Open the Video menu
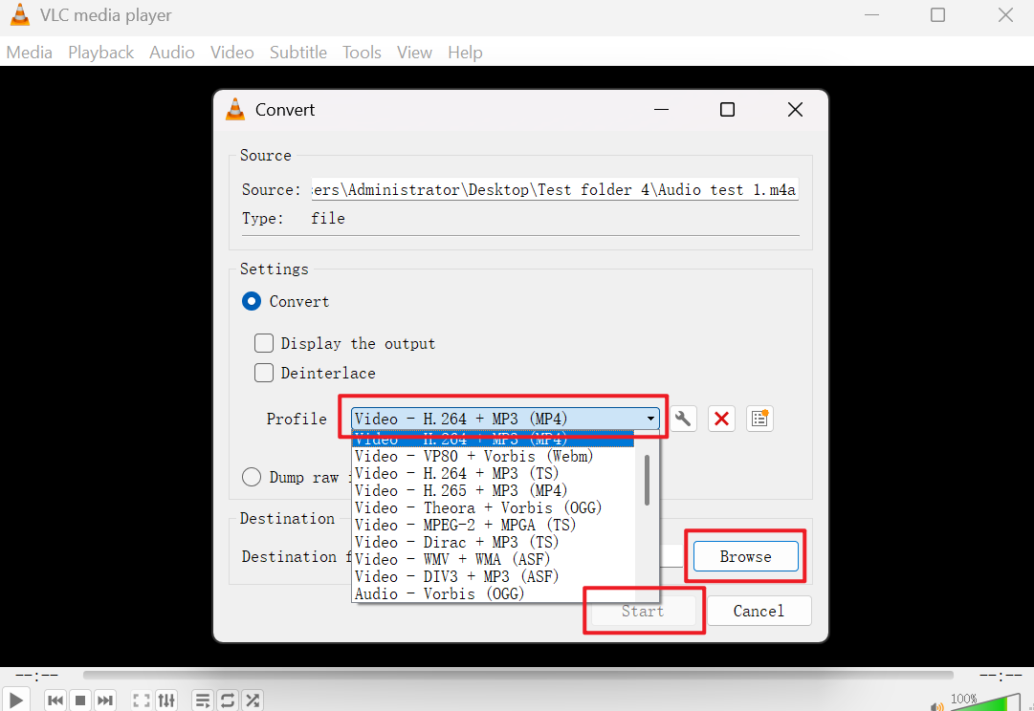The image size is (1034, 711). (232, 52)
